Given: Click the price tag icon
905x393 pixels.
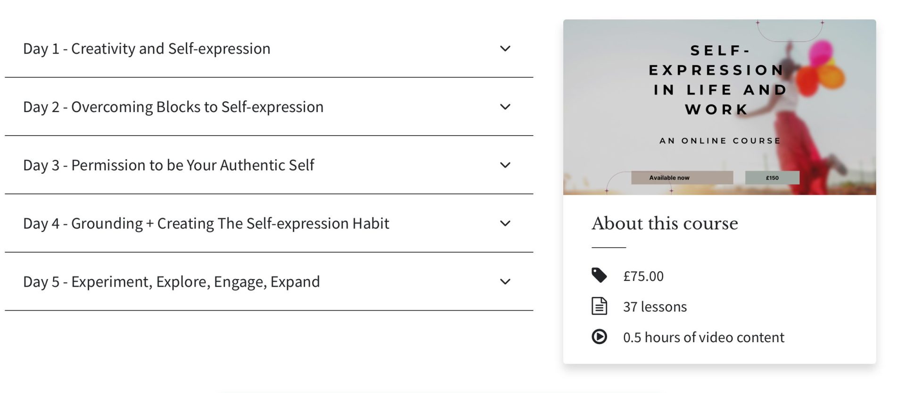Looking at the screenshot, I should click(599, 275).
